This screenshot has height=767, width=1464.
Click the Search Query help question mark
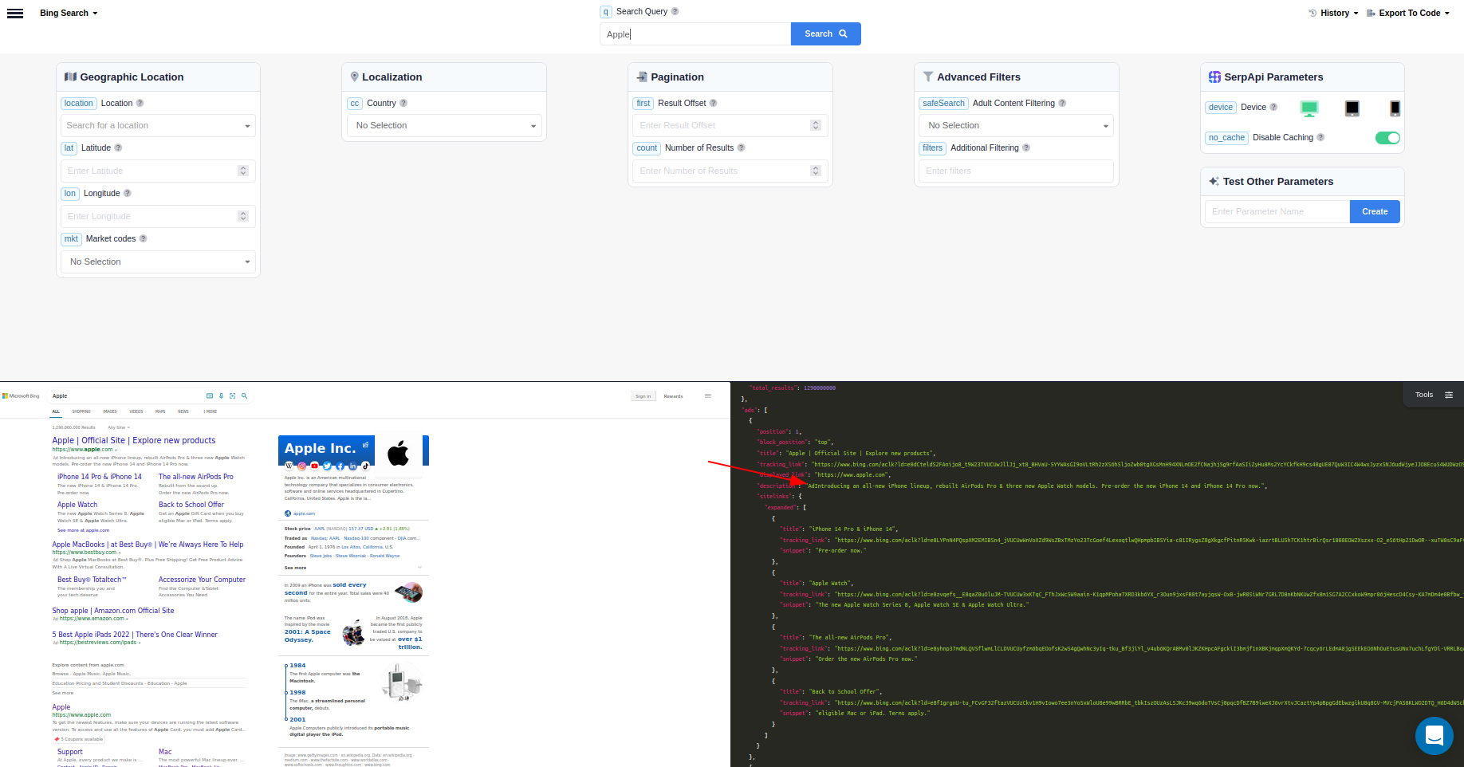click(x=675, y=11)
